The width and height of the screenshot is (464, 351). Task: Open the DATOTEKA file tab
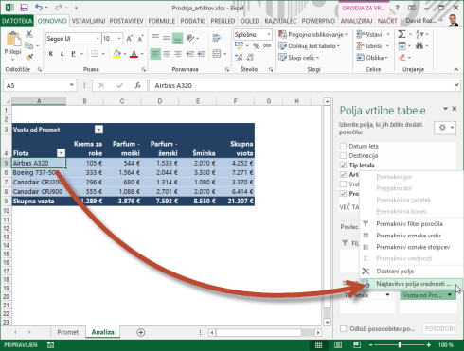coord(17,21)
